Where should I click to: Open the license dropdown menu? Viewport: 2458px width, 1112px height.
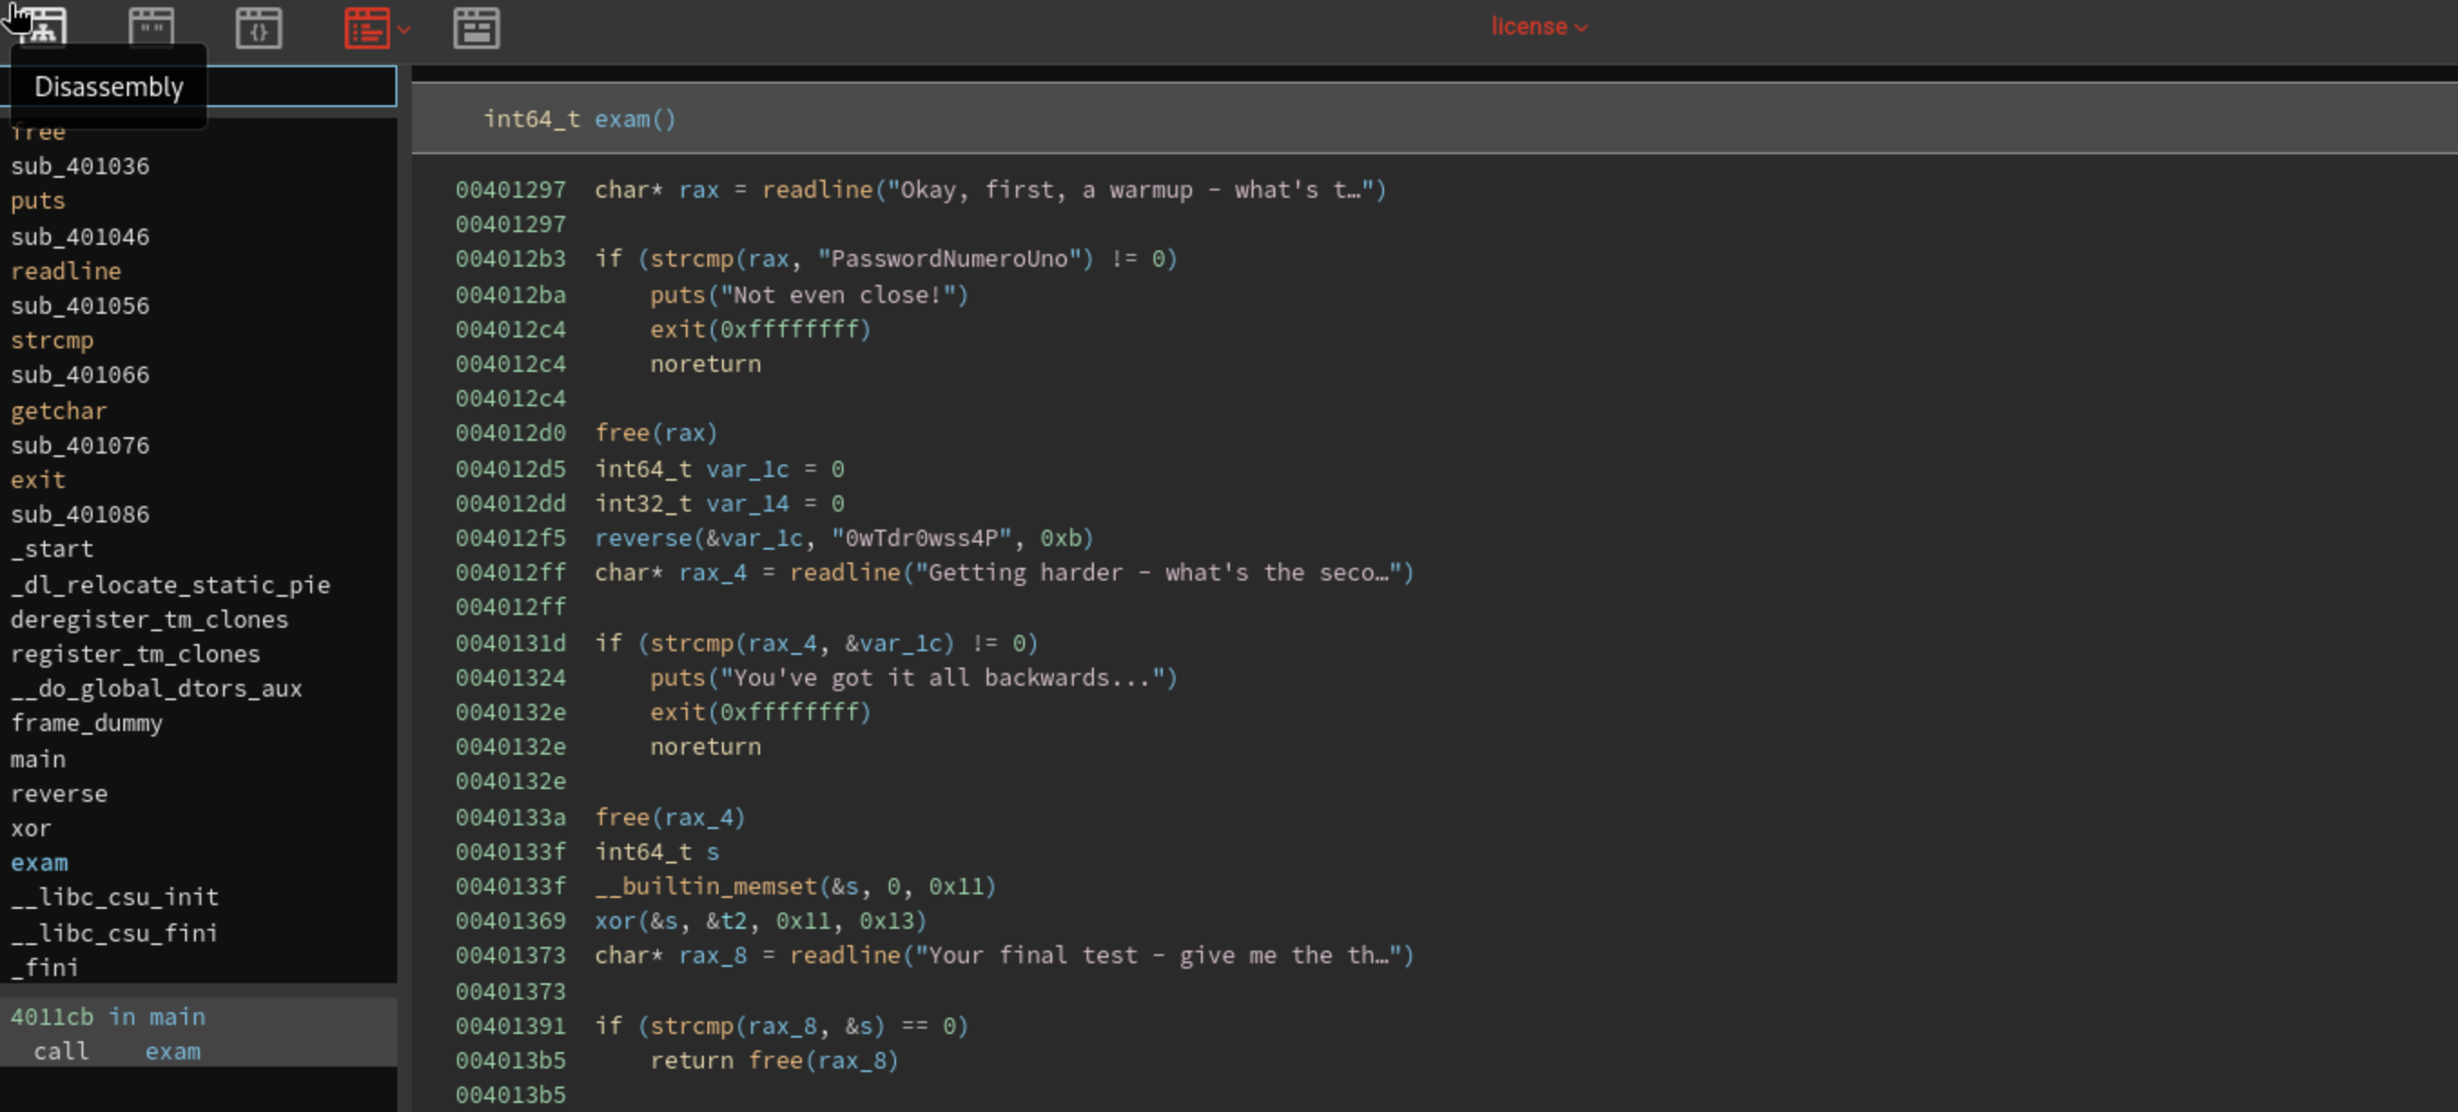point(1539,26)
